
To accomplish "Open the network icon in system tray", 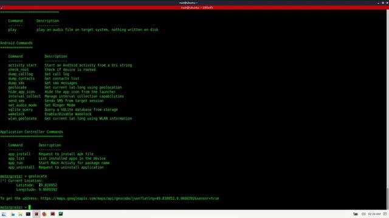I will [356, 214].
